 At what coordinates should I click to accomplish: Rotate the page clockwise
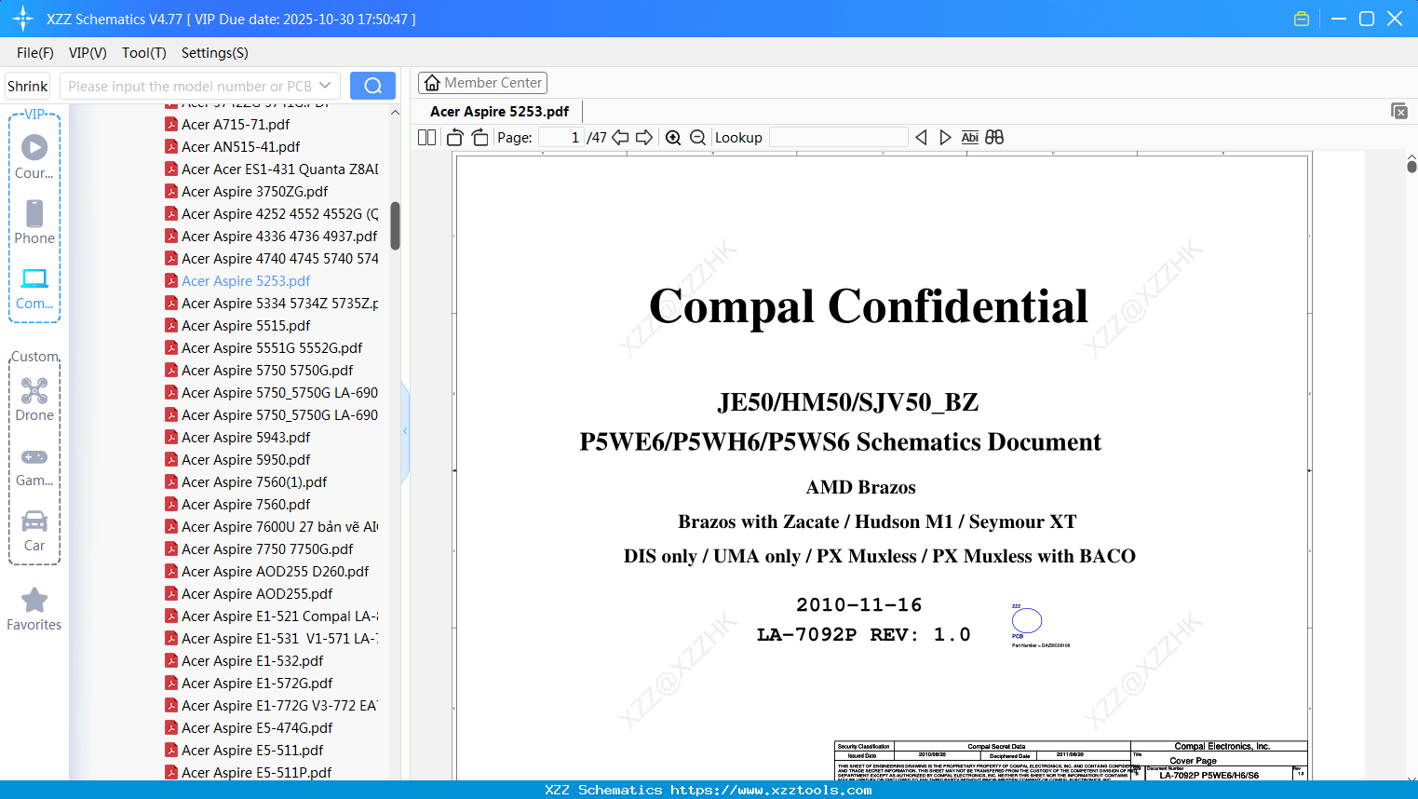point(479,138)
